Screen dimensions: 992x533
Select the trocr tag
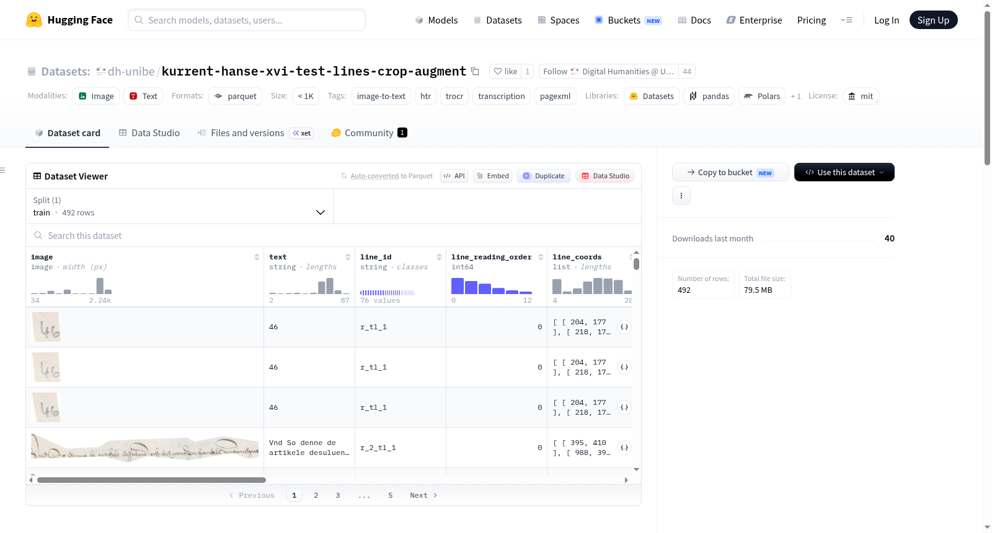point(454,96)
